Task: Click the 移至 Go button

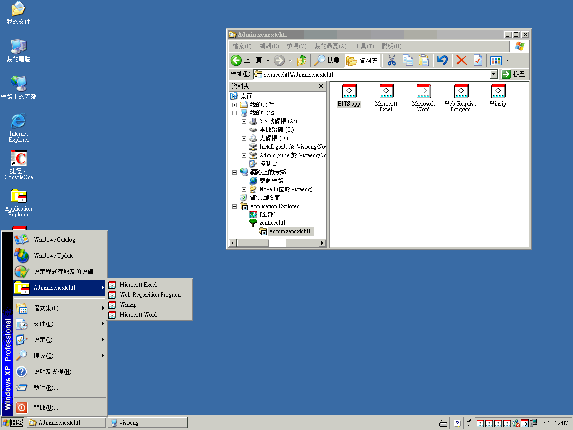Action: pyautogui.click(x=513, y=74)
